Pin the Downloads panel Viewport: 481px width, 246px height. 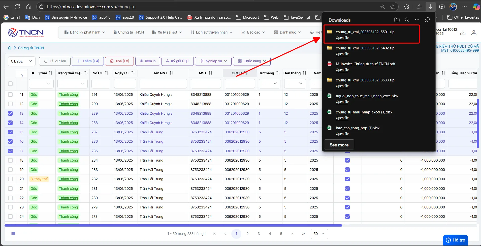(x=427, y=20)
